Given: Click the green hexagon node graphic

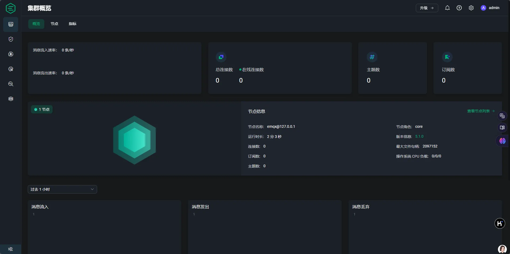Looking at the screenshot, I should [134, 140].
